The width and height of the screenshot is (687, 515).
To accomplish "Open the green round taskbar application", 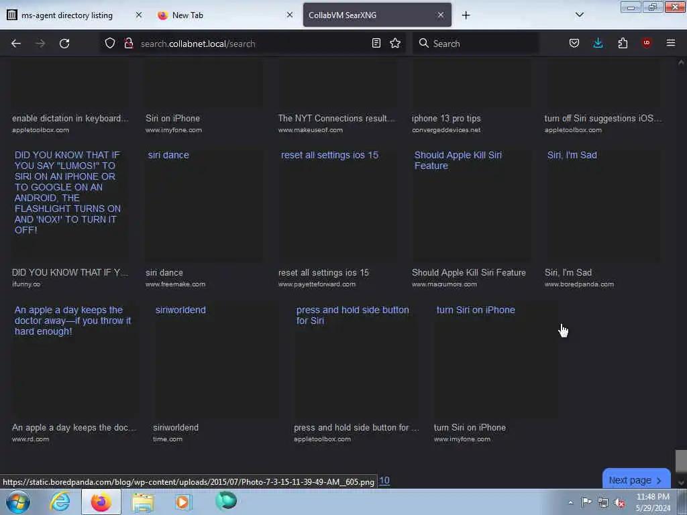I will [x=226, y=501].
